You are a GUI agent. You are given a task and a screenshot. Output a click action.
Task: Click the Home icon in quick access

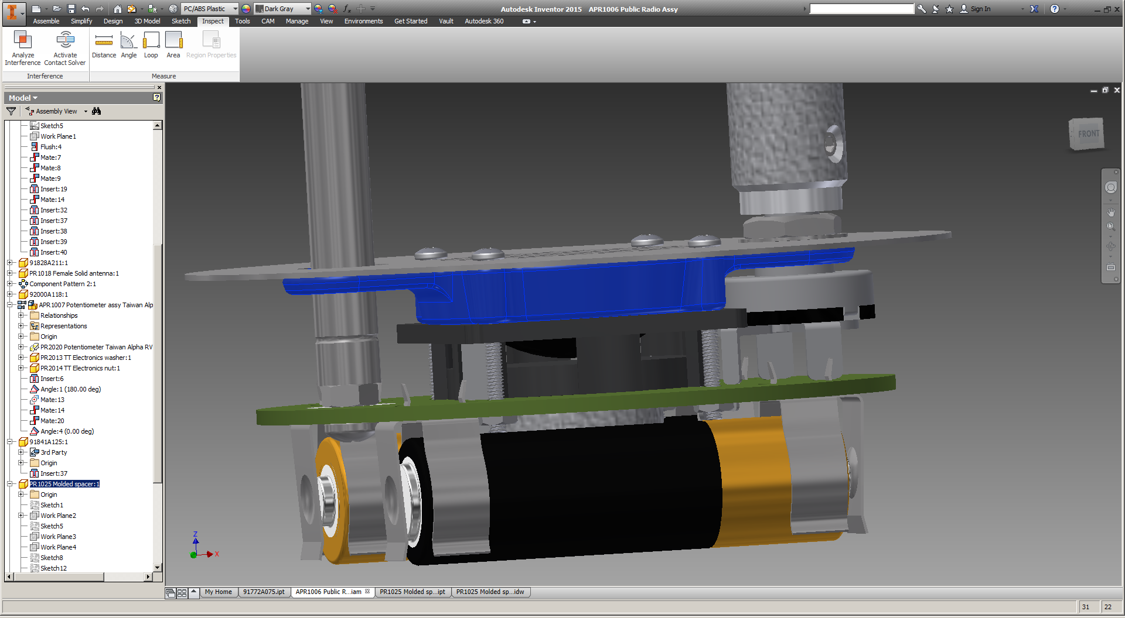pos(118,9)
